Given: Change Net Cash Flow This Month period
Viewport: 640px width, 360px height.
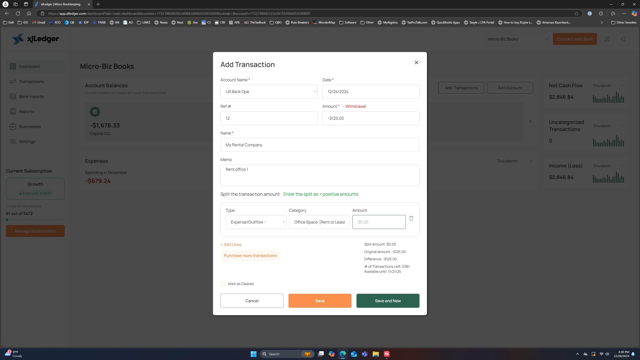Looking at the screenshot, I should (608, 86).
